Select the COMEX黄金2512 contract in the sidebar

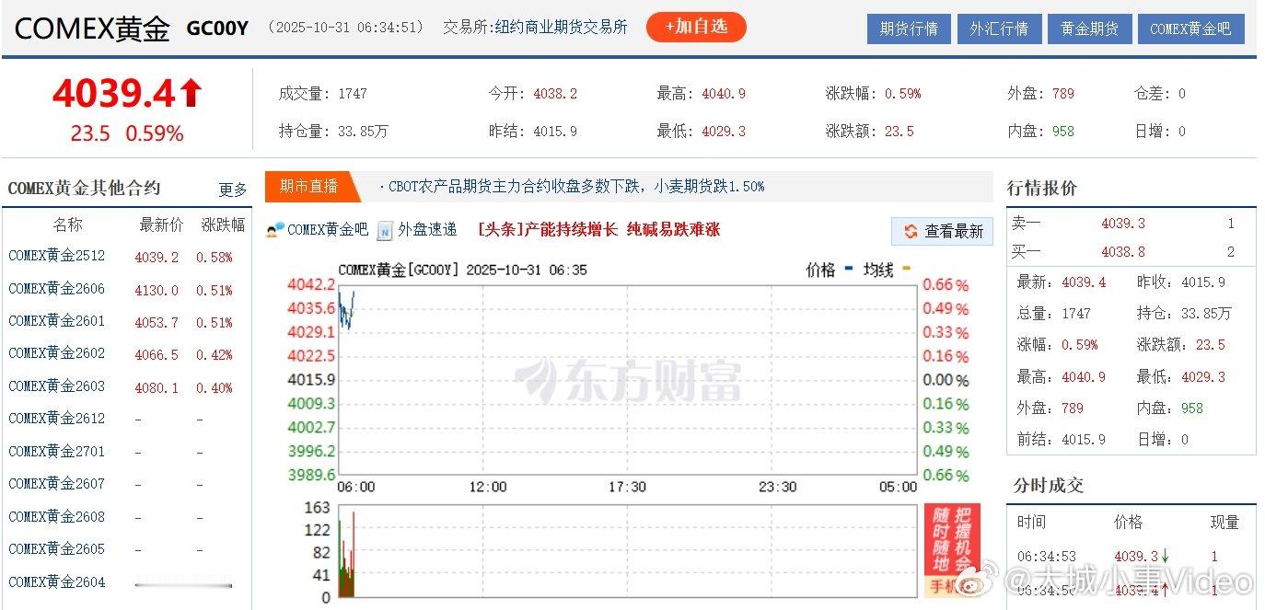(x=56, y=256)
